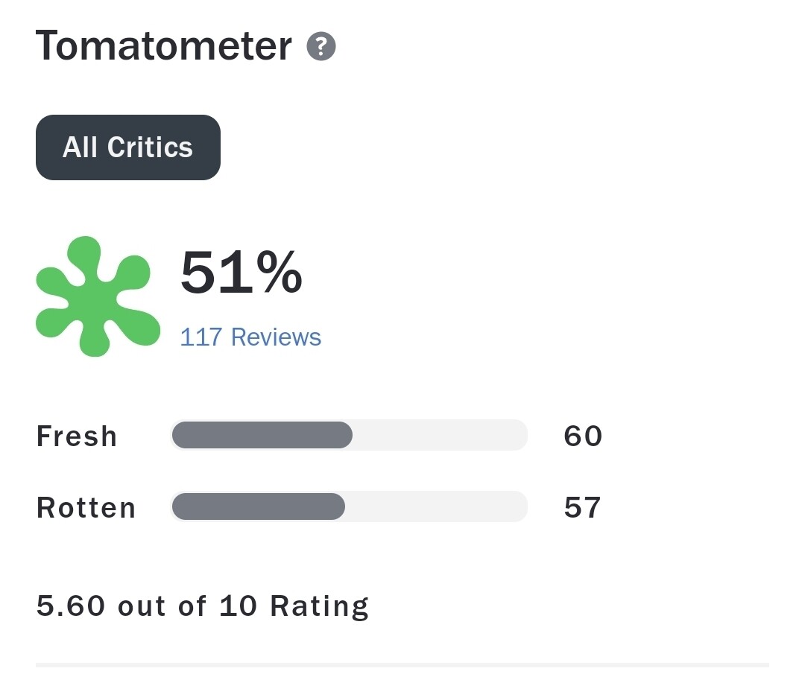Click the filled part of Rotten bar

(258, 506)
